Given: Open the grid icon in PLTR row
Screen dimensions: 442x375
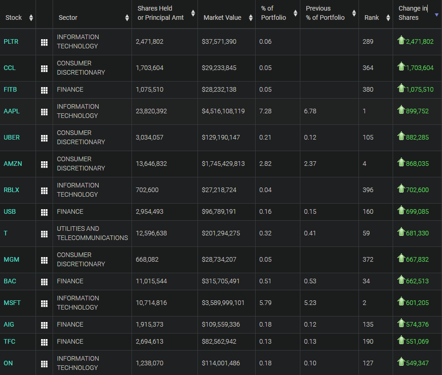Looking at the screenshot, I should (x=44, y=42).
